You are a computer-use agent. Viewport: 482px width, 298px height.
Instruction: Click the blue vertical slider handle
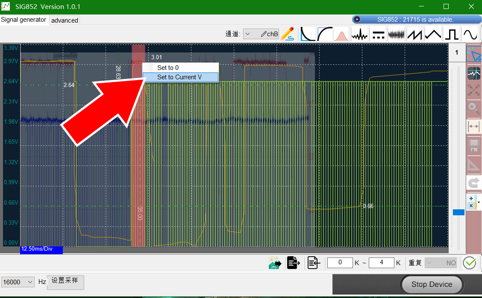click(x=458, y=212)
